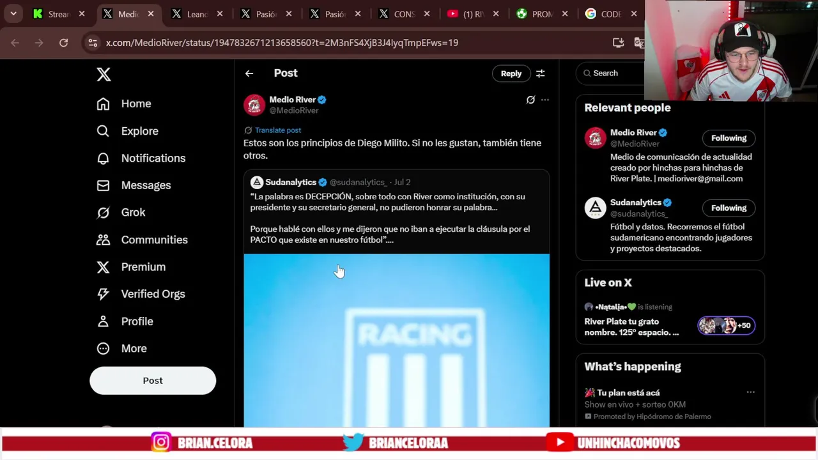Click the bell icon next to Notifications
Screen dimensions: 818x460
[x=103, y=158]
